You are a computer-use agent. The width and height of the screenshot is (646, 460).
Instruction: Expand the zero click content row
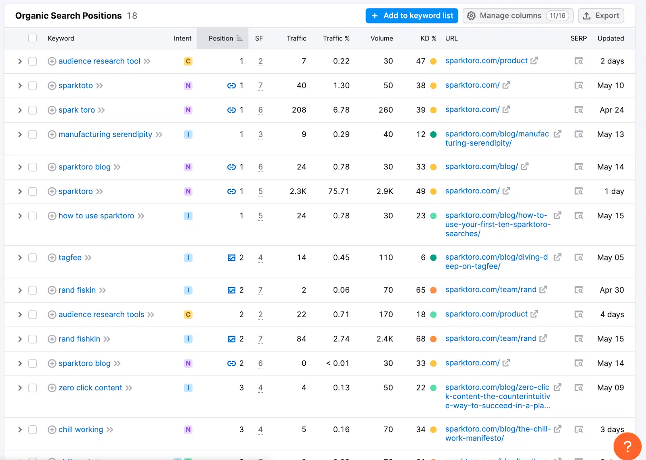coord(20,388)
